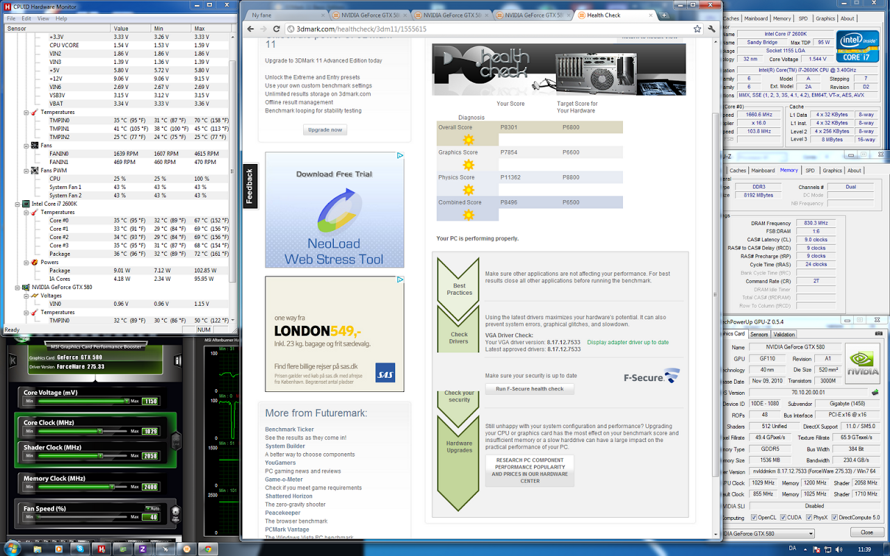Click the Chrome wrench settings icon
Viewport: 890px width, 556px height.
click(x=711, y=29)
